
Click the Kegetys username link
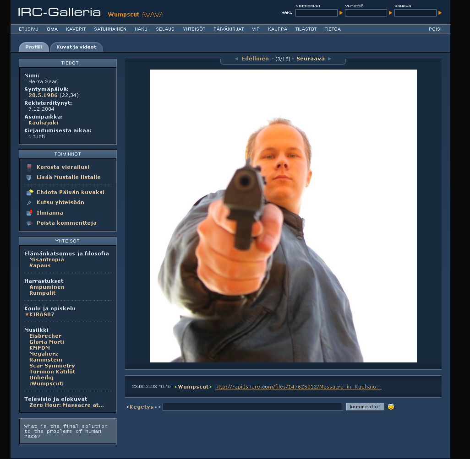click(x=142, y=407)
